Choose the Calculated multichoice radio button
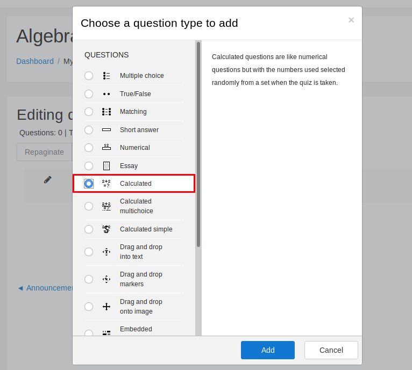The image size is (412, 370). click(89, 206)
